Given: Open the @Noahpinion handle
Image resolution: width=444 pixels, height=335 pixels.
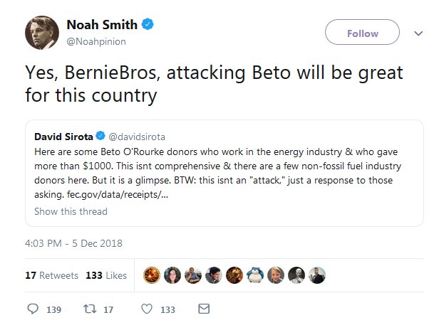Looking at the screenshot, I should coord(96,41).
